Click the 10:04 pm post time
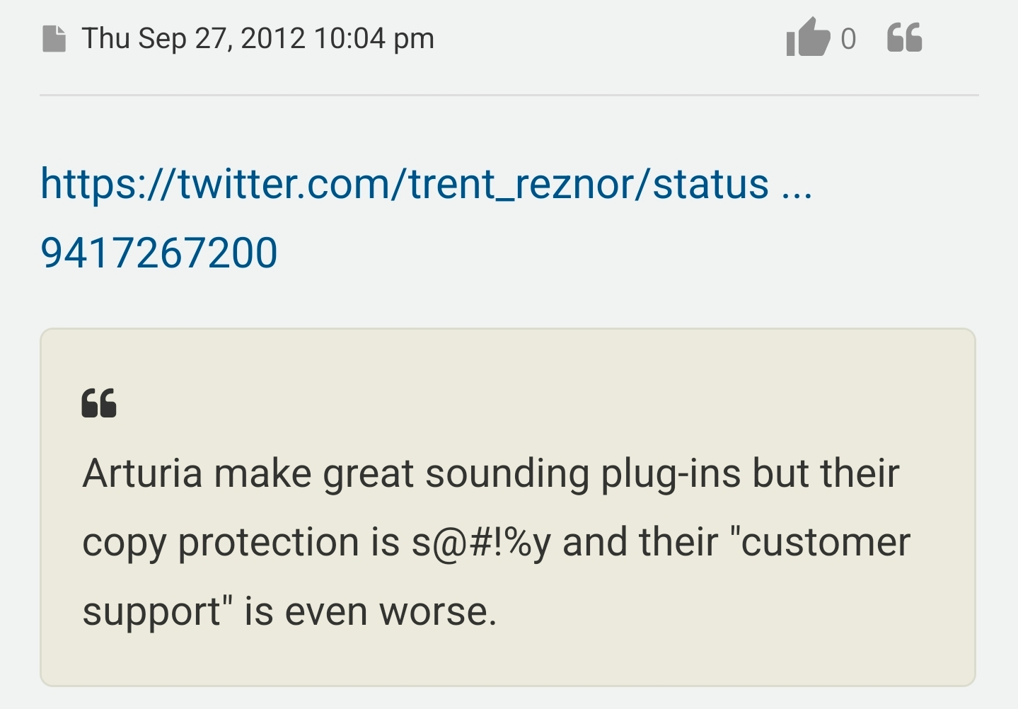 374,38
